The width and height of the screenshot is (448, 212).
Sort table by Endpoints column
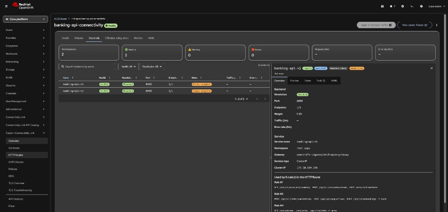[175, 78]
